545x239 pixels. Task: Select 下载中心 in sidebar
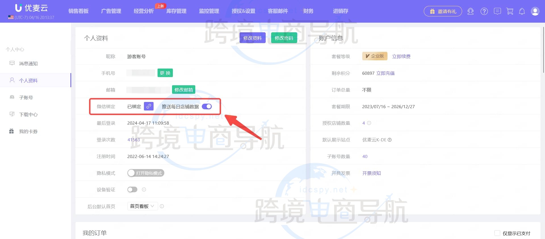[x=35, y=114]
